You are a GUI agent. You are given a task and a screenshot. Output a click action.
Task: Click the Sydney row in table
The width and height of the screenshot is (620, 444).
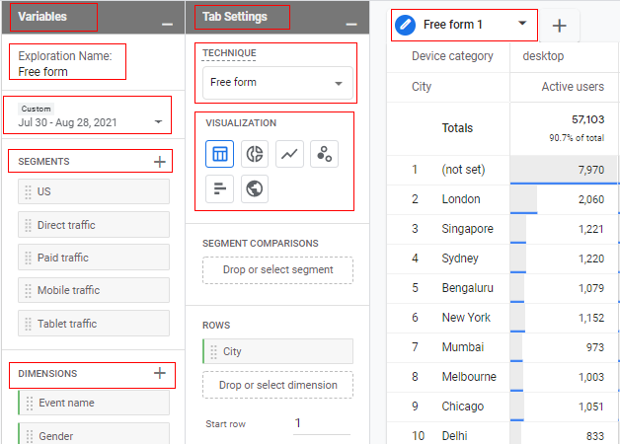point(503,259)
